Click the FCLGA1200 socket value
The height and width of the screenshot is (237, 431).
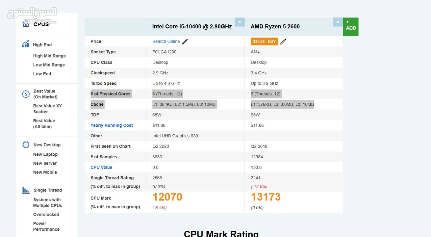[165, 52]
